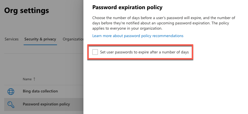The image size is (248, 114).
Task: Click highlighted row area right of Password expiration policy
Action: click(76, 104)
